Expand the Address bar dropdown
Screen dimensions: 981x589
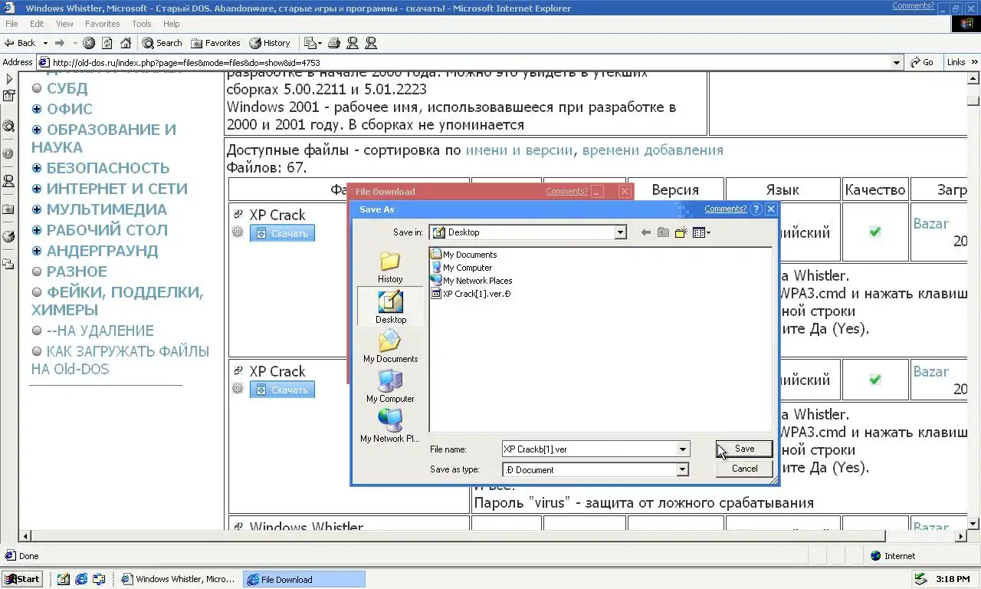pos(897,62)
